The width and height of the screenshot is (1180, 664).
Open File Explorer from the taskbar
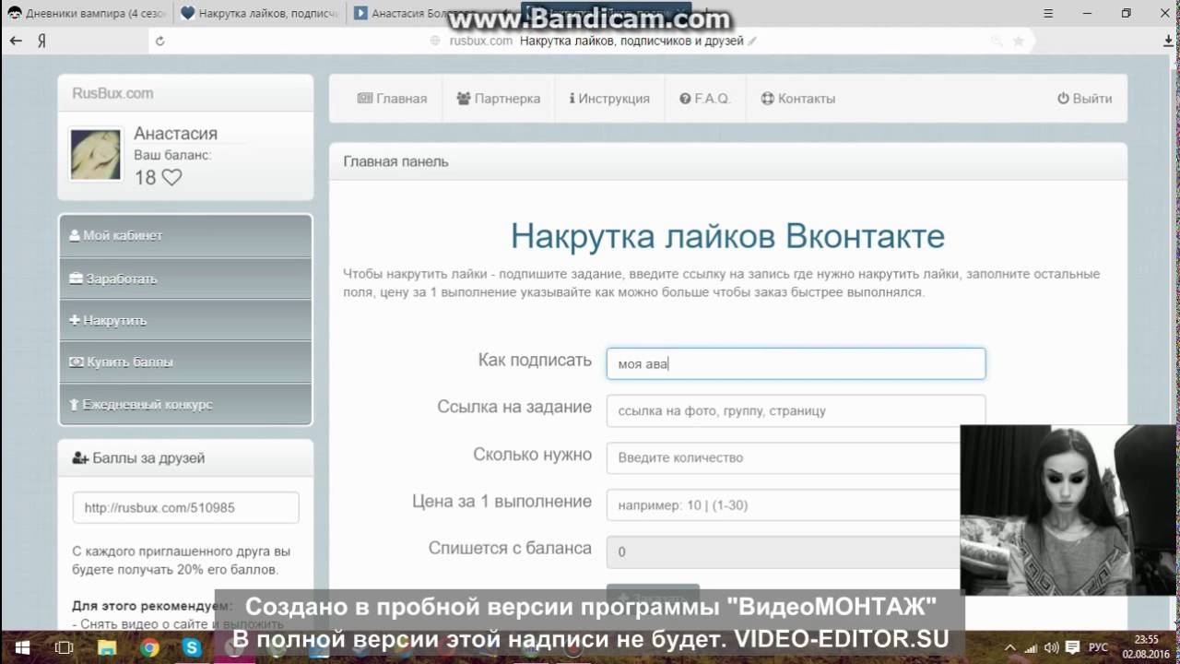pos(107,647)
